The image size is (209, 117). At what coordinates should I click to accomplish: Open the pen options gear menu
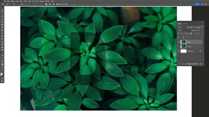(x=57, y=4)
